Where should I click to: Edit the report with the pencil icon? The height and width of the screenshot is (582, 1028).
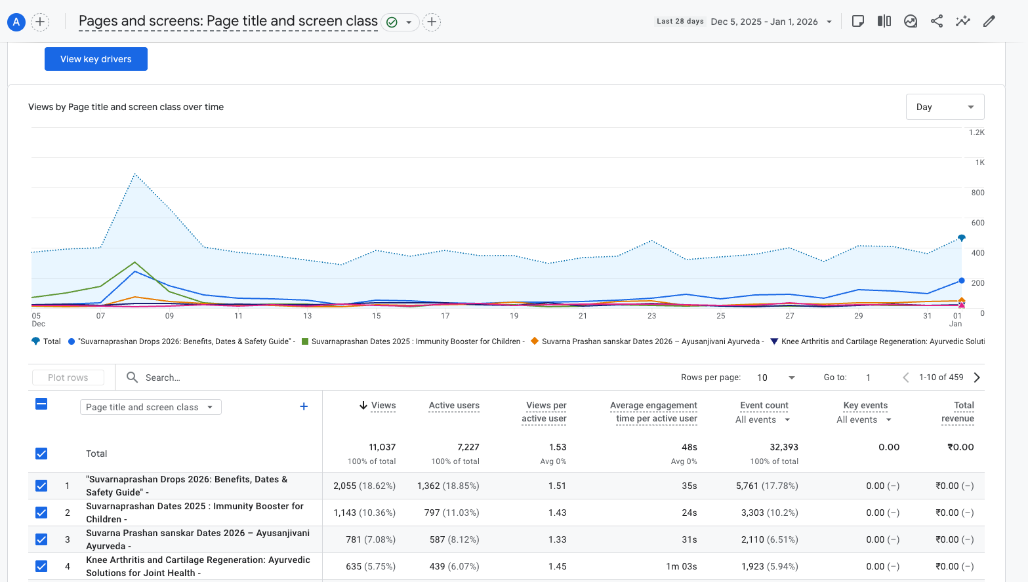(989, 21)
